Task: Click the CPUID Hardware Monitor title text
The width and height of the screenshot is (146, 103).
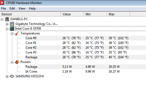Action: click(x=24, y=3)
